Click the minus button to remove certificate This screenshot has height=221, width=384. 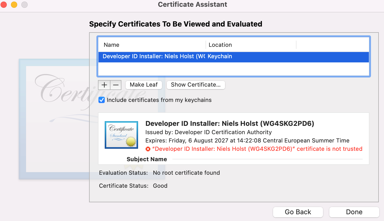point(116,85)
